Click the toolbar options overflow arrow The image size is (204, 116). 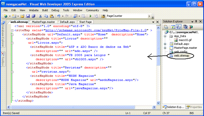click(x=153, y=17)
